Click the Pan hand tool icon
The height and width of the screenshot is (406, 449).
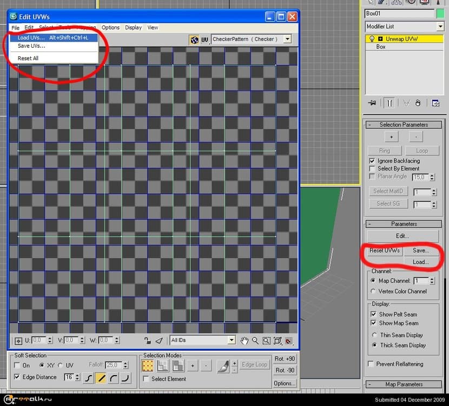(245, 340)
